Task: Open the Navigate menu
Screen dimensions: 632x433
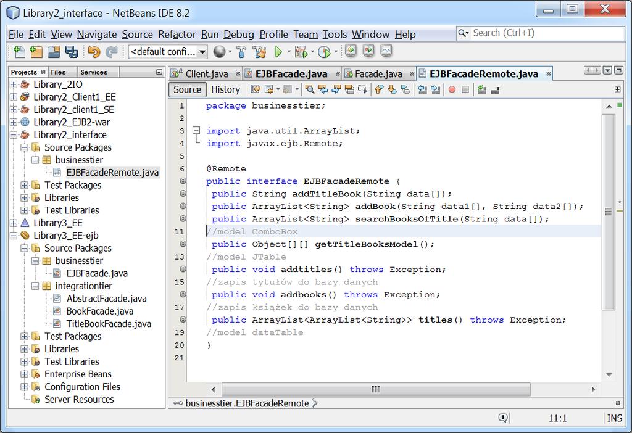Action: 97,35
